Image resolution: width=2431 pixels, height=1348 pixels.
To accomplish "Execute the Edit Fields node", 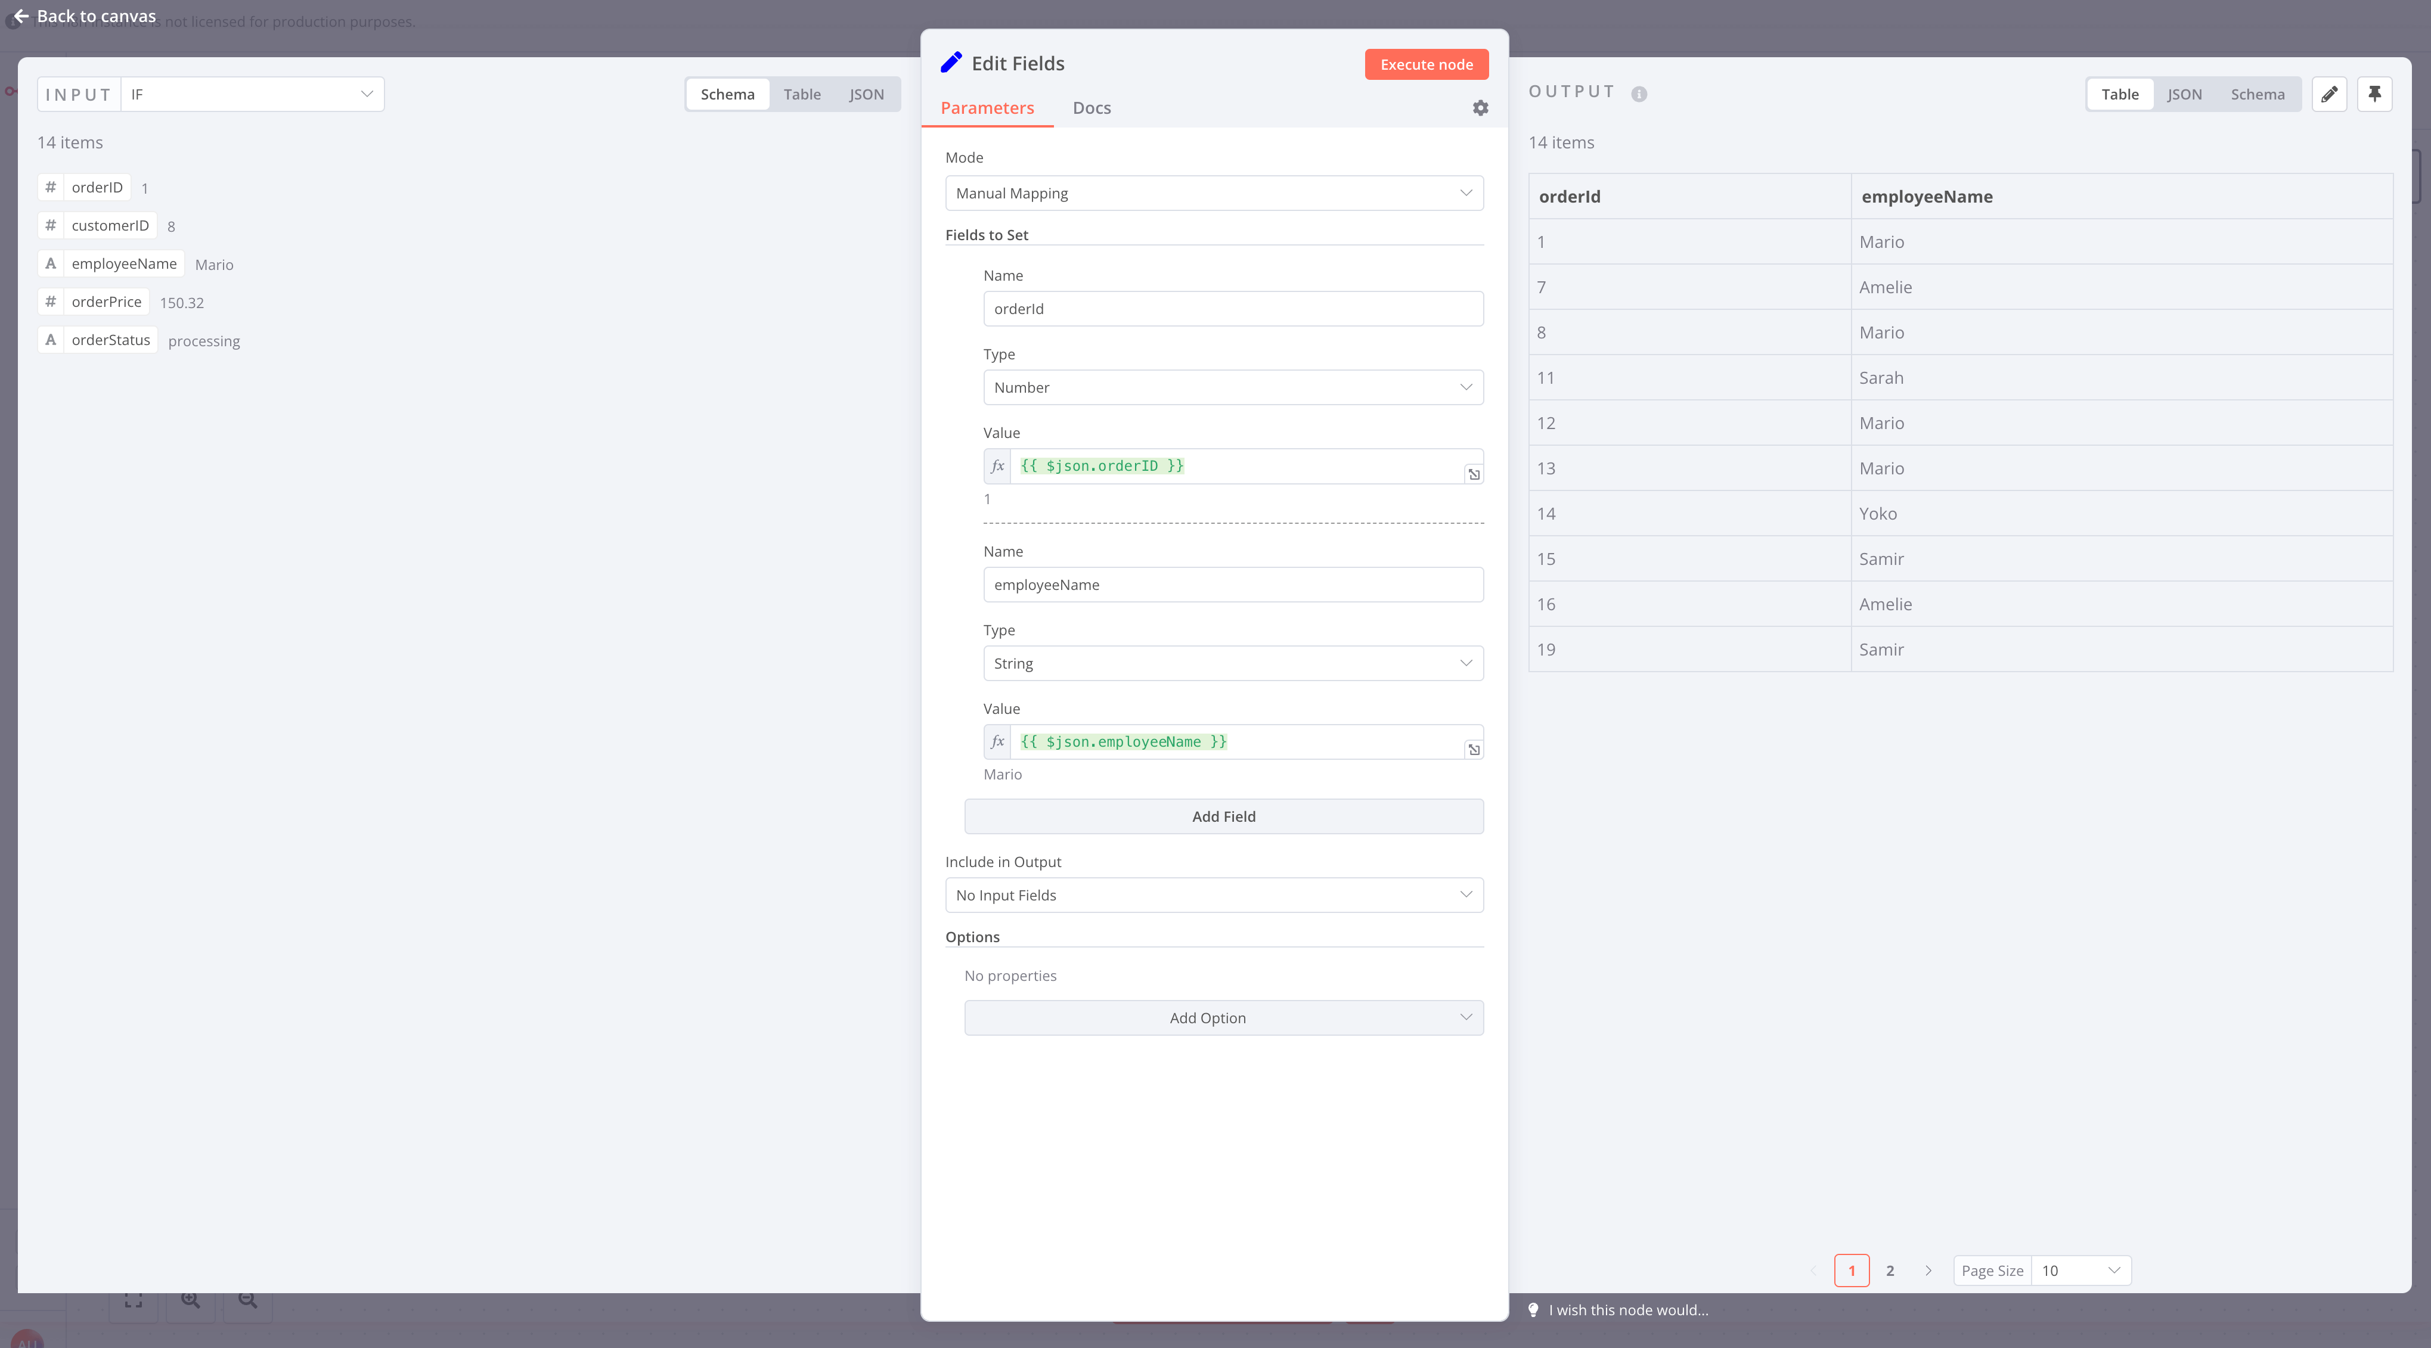I will (x=1426, y=64).
